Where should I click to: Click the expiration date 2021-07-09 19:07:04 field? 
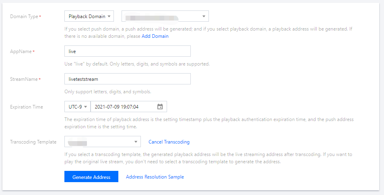(x=123, y=107)
